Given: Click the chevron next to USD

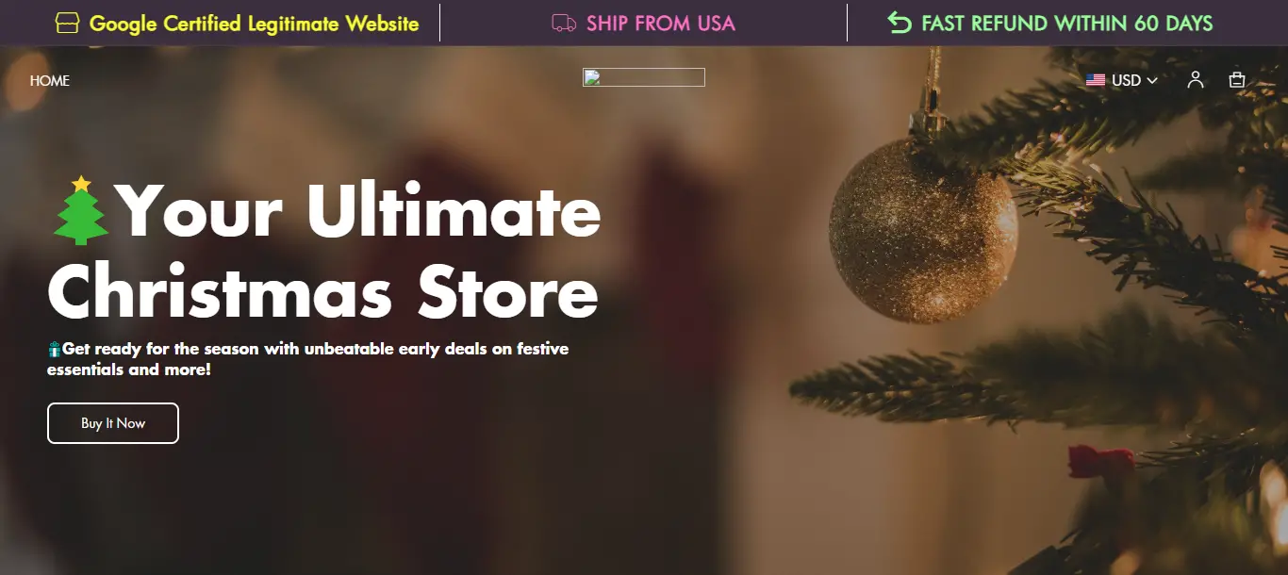Looking at the screenshot, I should pyautogui.click(x=1152, y=81).
